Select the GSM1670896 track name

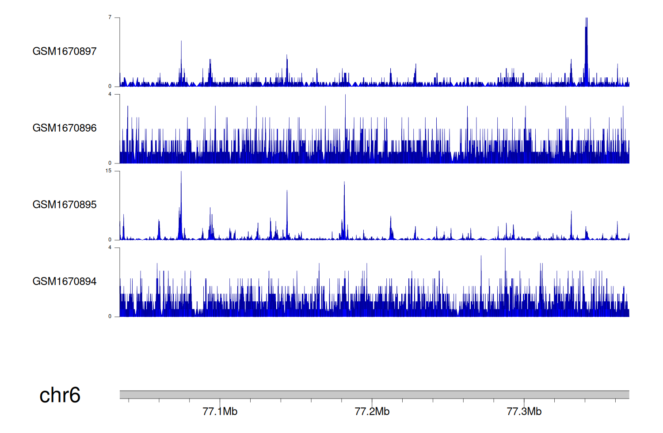[x=65, y=128]
